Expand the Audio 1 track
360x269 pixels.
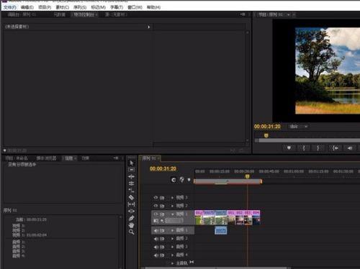172,230
